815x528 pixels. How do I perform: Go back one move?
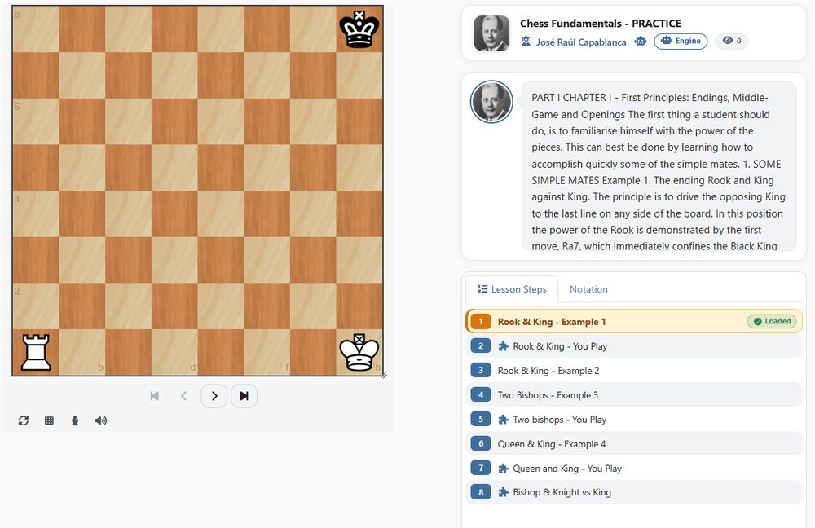pos(184,396)
